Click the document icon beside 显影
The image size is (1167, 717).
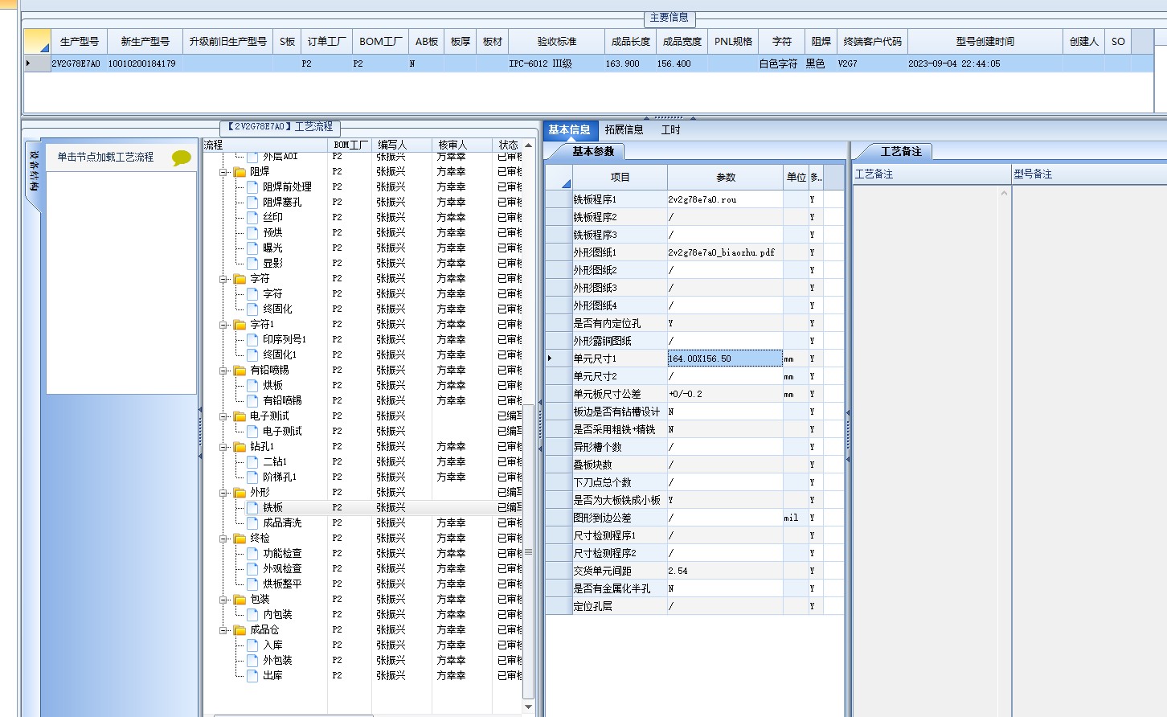(x=252, y=264)
